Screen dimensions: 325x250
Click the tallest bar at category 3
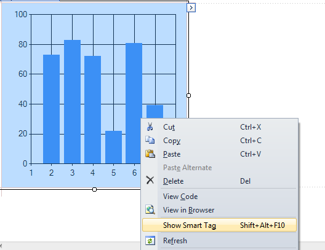click(72, 101)
